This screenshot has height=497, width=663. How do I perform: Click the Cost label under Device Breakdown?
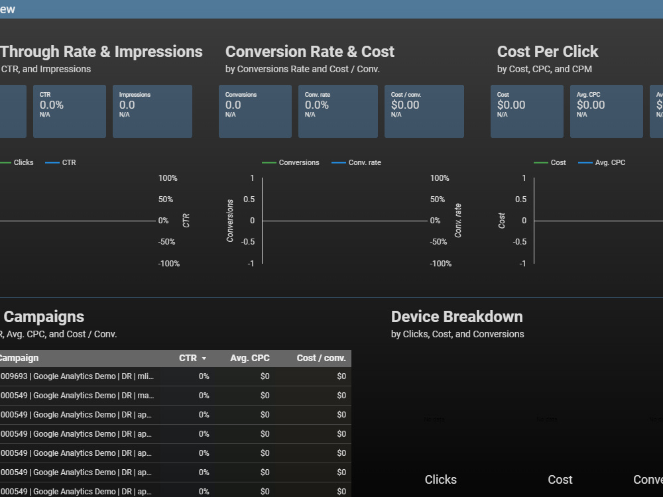[x=560, y=479]
